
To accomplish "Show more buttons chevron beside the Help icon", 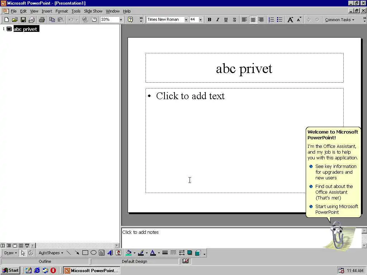I will tap(141, 20).
